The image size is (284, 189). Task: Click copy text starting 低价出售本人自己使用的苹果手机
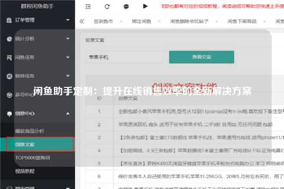coord(201,176)
